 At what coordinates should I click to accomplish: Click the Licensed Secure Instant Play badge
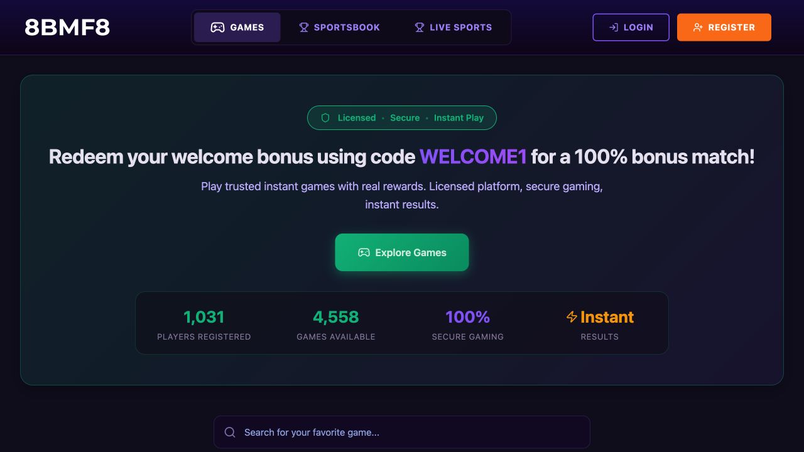402,118
